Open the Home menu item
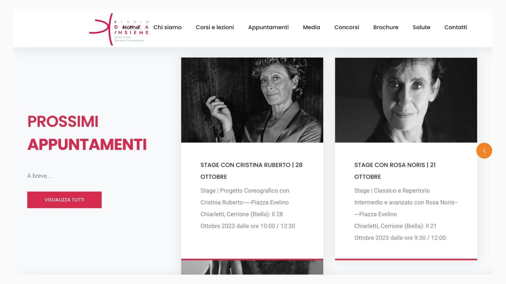Screen dimensions: 506x284 (131, 27)
